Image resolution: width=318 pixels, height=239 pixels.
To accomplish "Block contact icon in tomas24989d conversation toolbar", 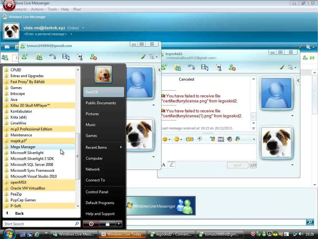I will [93, 57].
